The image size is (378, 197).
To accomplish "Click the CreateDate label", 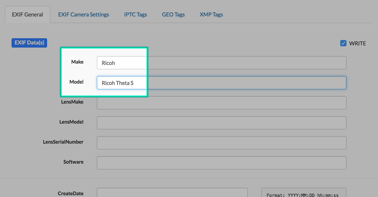I will click(x=71, y=193).
